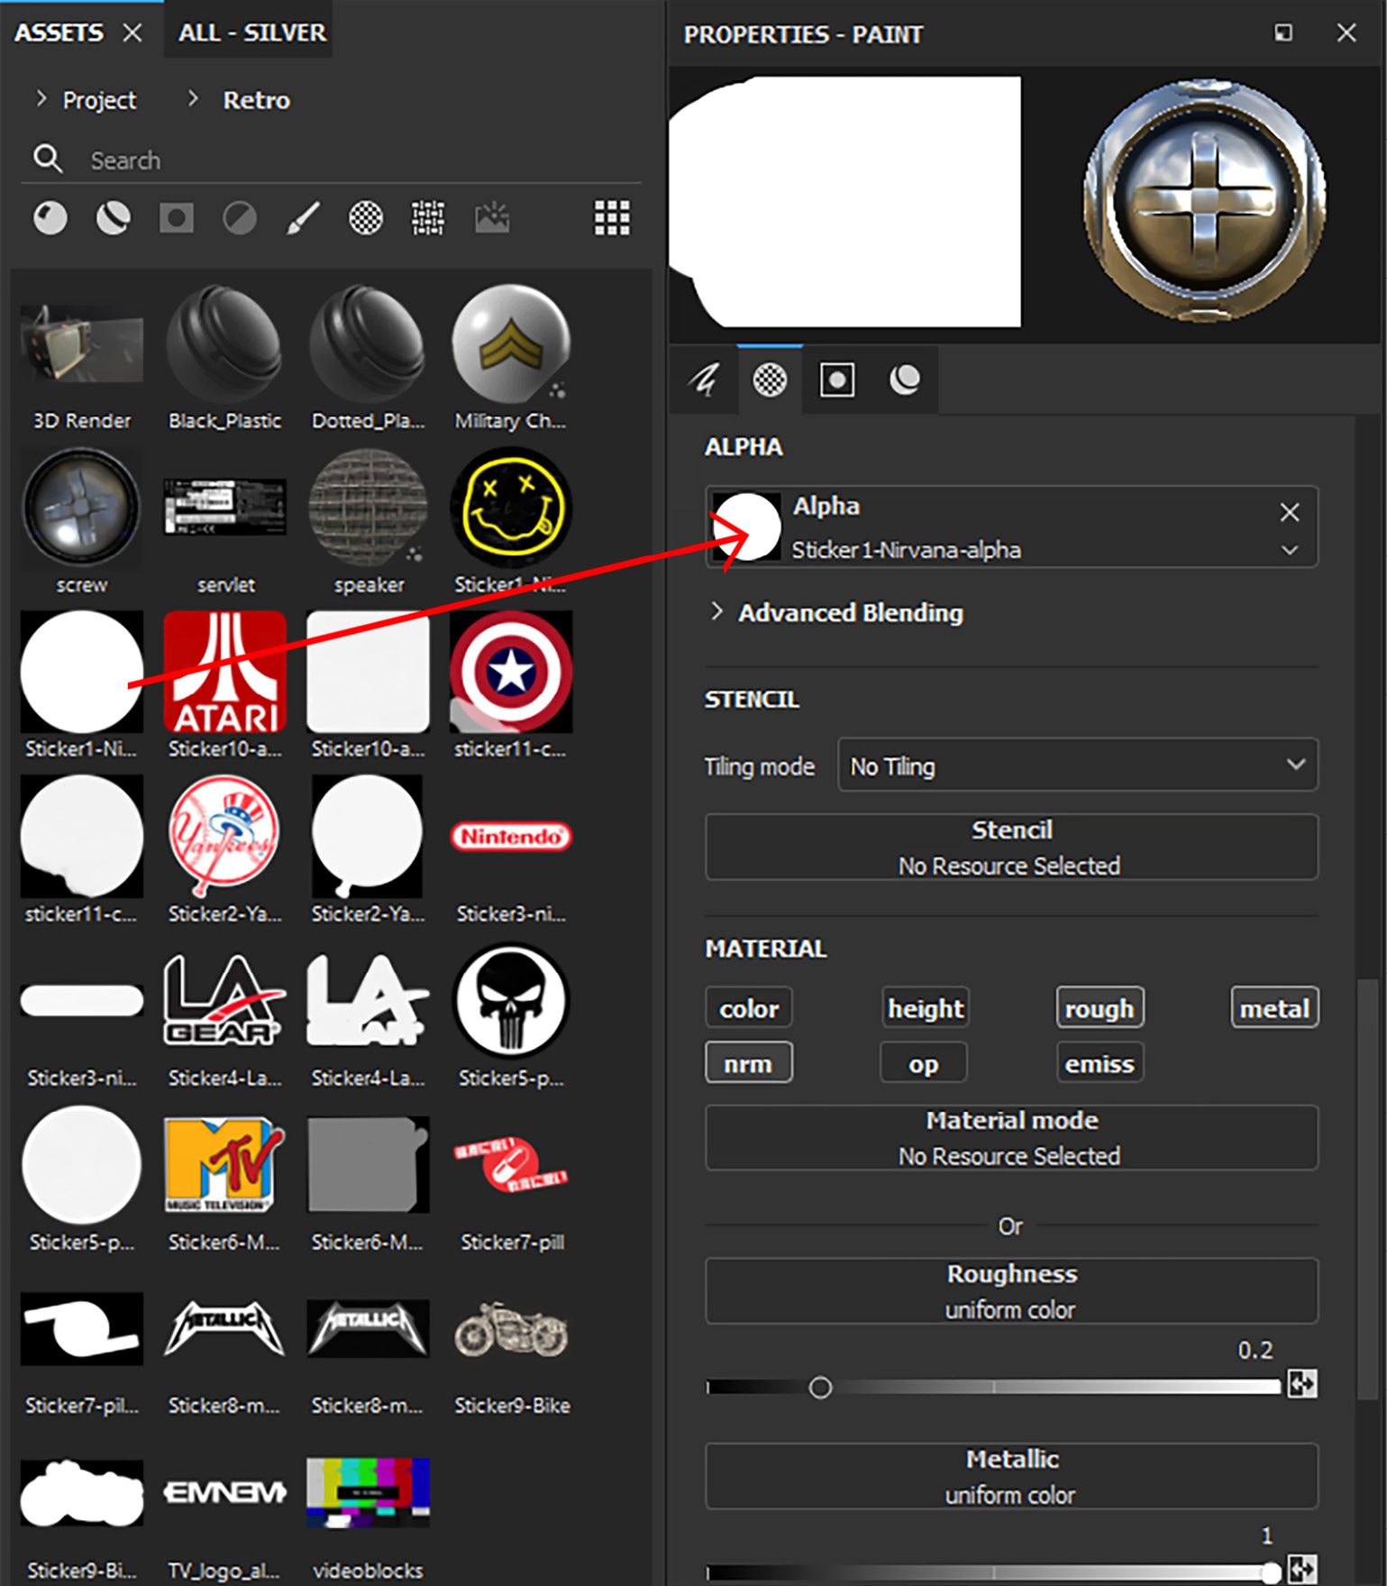
Task: Open the Tiling mode dropdown
Action: (x=1078, y=765)
